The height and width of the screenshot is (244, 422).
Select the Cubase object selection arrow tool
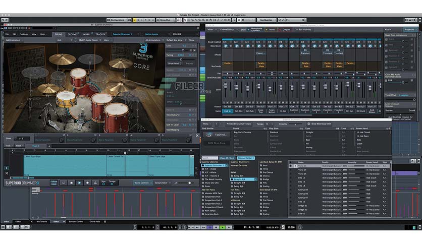[185, 20]
